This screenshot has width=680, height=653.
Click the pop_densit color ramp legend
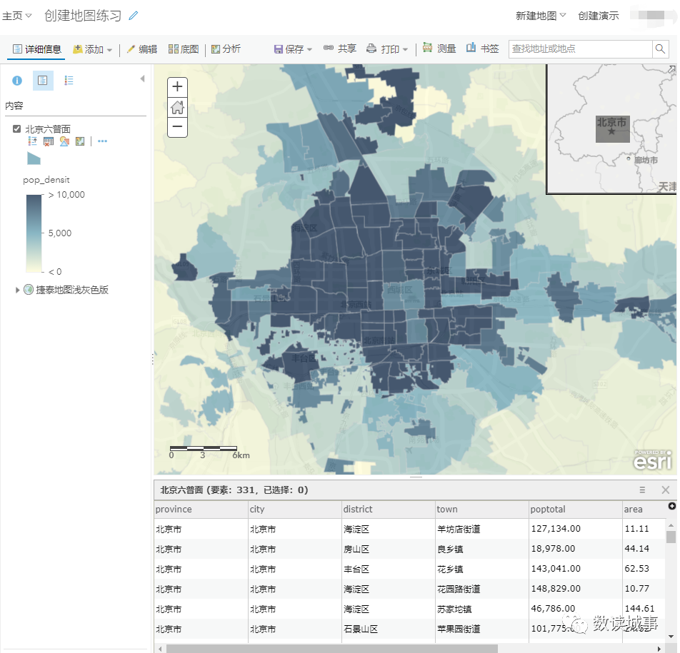[x=34, y=233]
